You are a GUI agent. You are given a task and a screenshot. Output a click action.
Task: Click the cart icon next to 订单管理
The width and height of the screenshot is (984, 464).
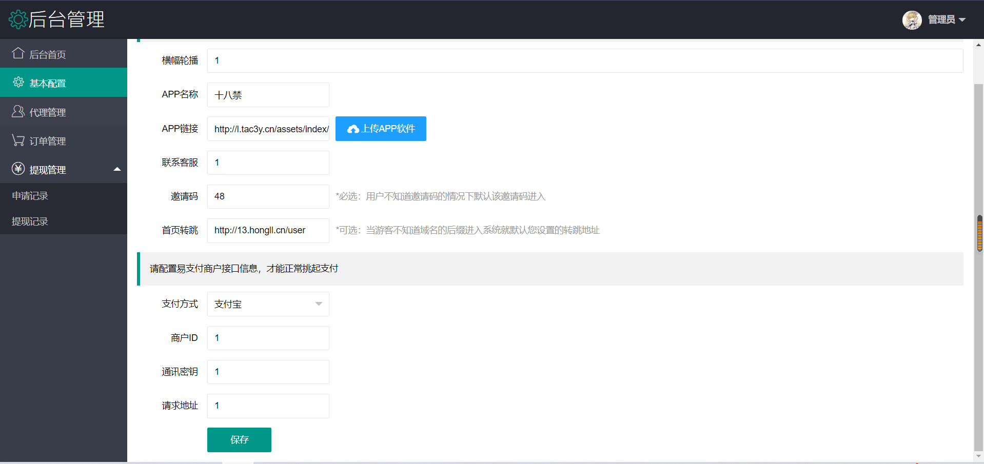tap(18, 140)
